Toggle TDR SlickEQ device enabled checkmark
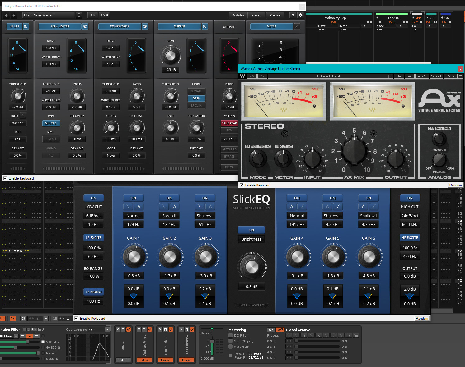 pos(171,329)
